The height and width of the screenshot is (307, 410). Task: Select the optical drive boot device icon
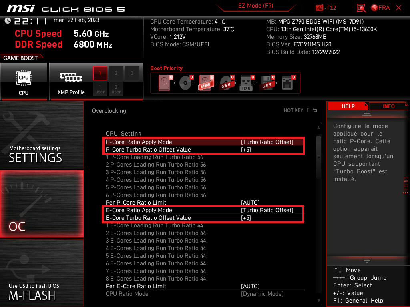click(186, 83)
